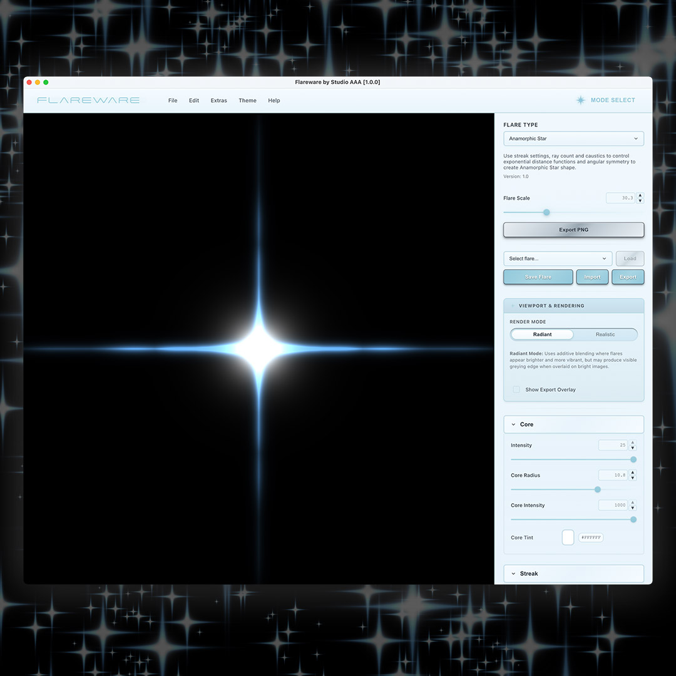The height and width of the screenshot is (676, 676).
Task: Collapse the Viewport & Rendering section
Action: tap(573, 305)
